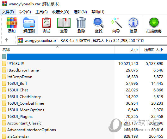This screenshot has height=139, width=167.
Task: Click the Add (添加) archive icon
Action: click(x=12, y=23)
